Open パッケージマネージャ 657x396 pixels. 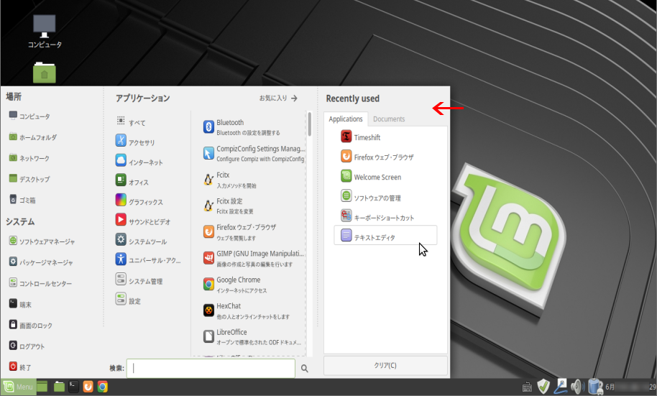click(x=41, y=262)
